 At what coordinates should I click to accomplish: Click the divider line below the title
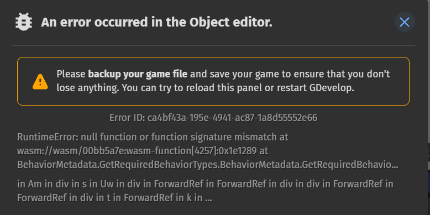[213, 45]
